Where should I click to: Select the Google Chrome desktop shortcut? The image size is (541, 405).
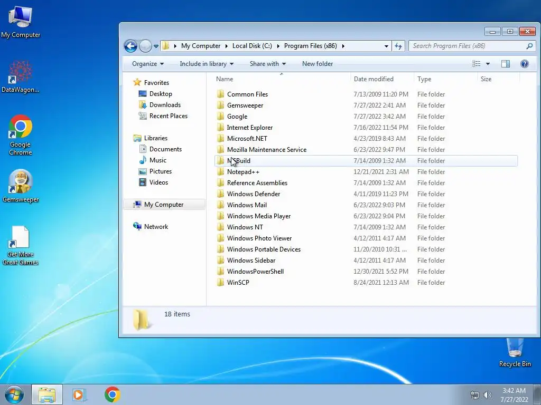coord(21,135)
